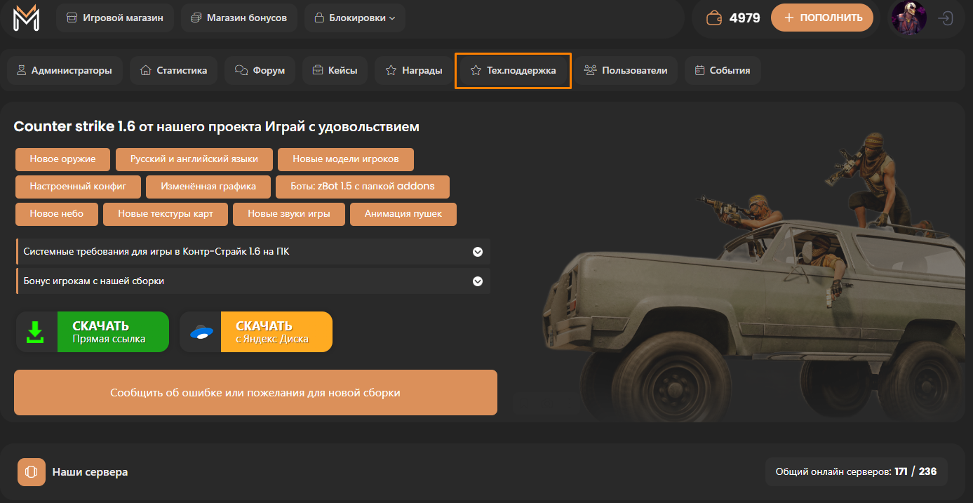Expand Бонус игрокам chevron arrow
Screen dimensions: 973x503
coord(478,281)
